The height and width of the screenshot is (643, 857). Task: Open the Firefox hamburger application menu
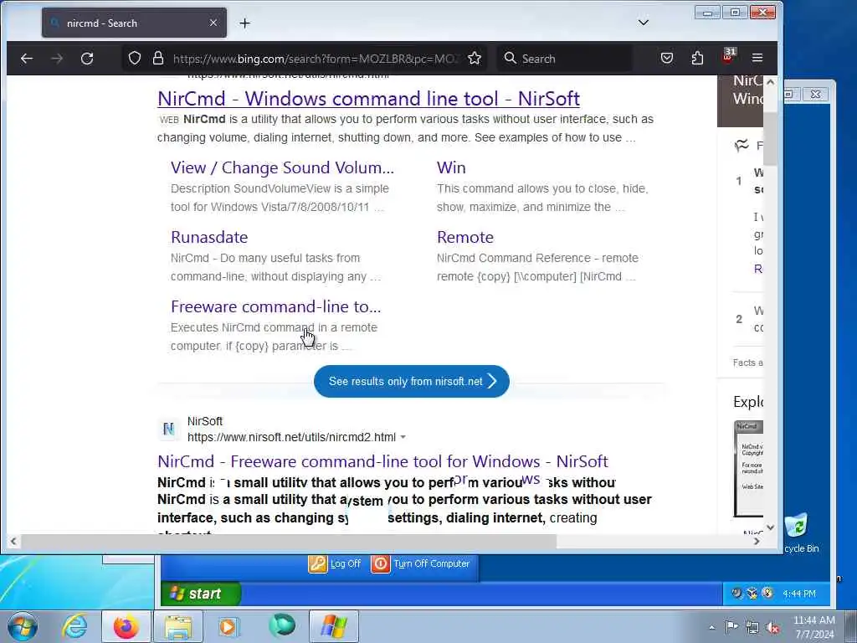(757, 58)
